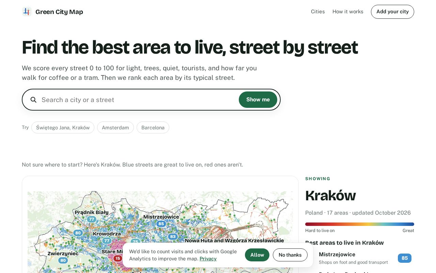Click the "Great" legend label
The width and height of the screenshot is (436, 273).
(408, 231)
